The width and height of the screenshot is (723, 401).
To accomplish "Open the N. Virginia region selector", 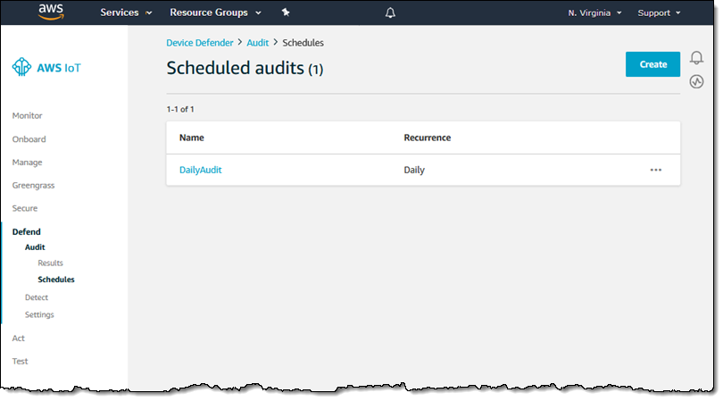I will [594, 13].
